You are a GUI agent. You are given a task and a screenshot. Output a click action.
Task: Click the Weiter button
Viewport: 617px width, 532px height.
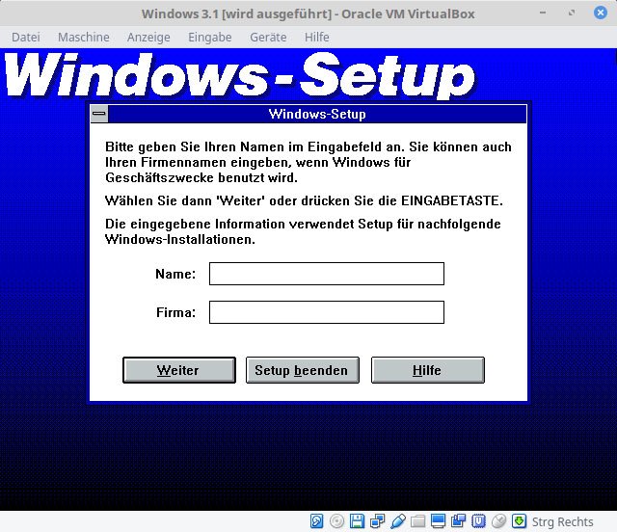(x=179, y=370)
